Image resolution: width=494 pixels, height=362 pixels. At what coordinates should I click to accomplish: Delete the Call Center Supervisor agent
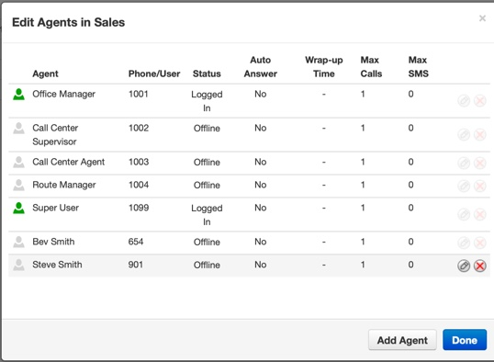click(480, 135)
